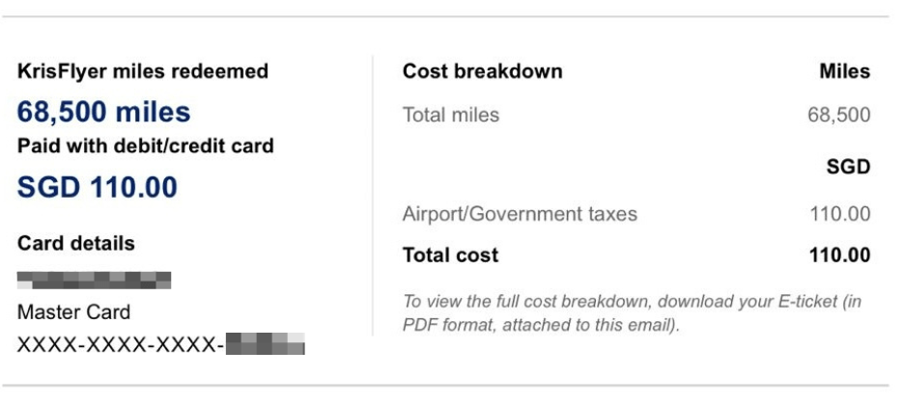Select the Master Card text
The image size is (904, 404).
pos(73,313)
